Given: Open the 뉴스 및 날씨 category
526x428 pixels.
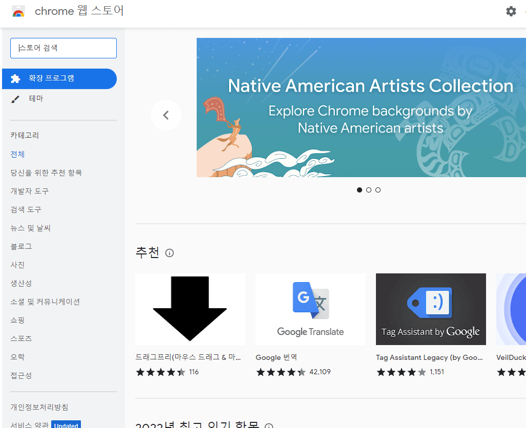Looking at the screenshot, I should pyautogui.click(x=31, y=228).
